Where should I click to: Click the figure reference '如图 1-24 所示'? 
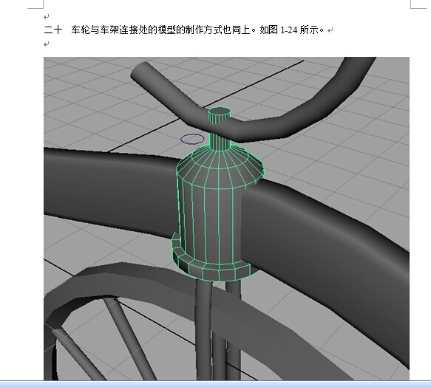point(290,30)
